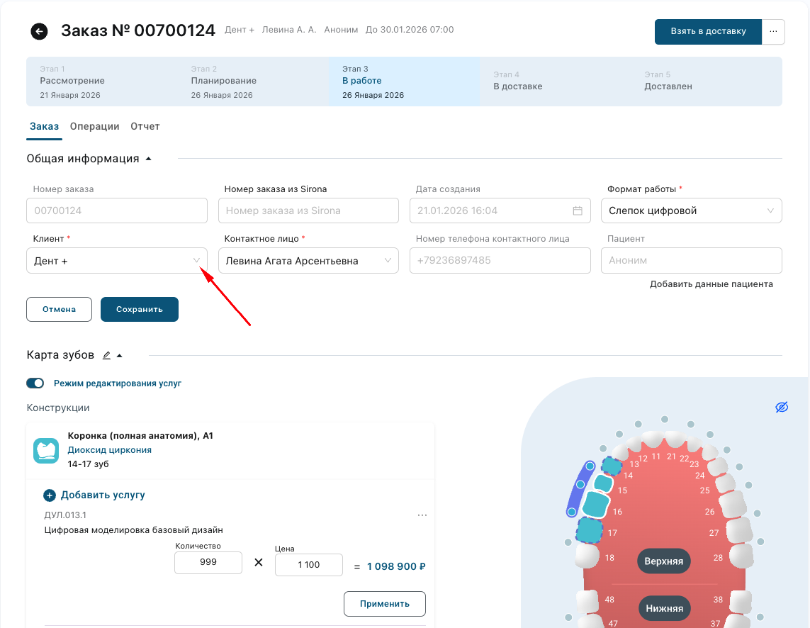Click the back arrow icon near order title
Viewport: 810px width, 628px height.
pos(39,31)
